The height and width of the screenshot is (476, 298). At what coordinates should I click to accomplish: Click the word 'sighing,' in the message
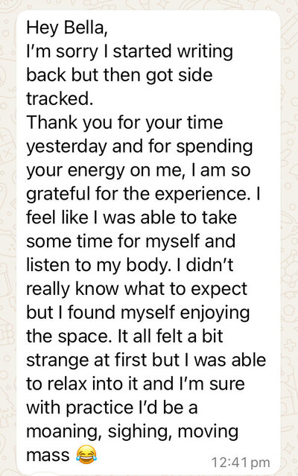(140, 432)
